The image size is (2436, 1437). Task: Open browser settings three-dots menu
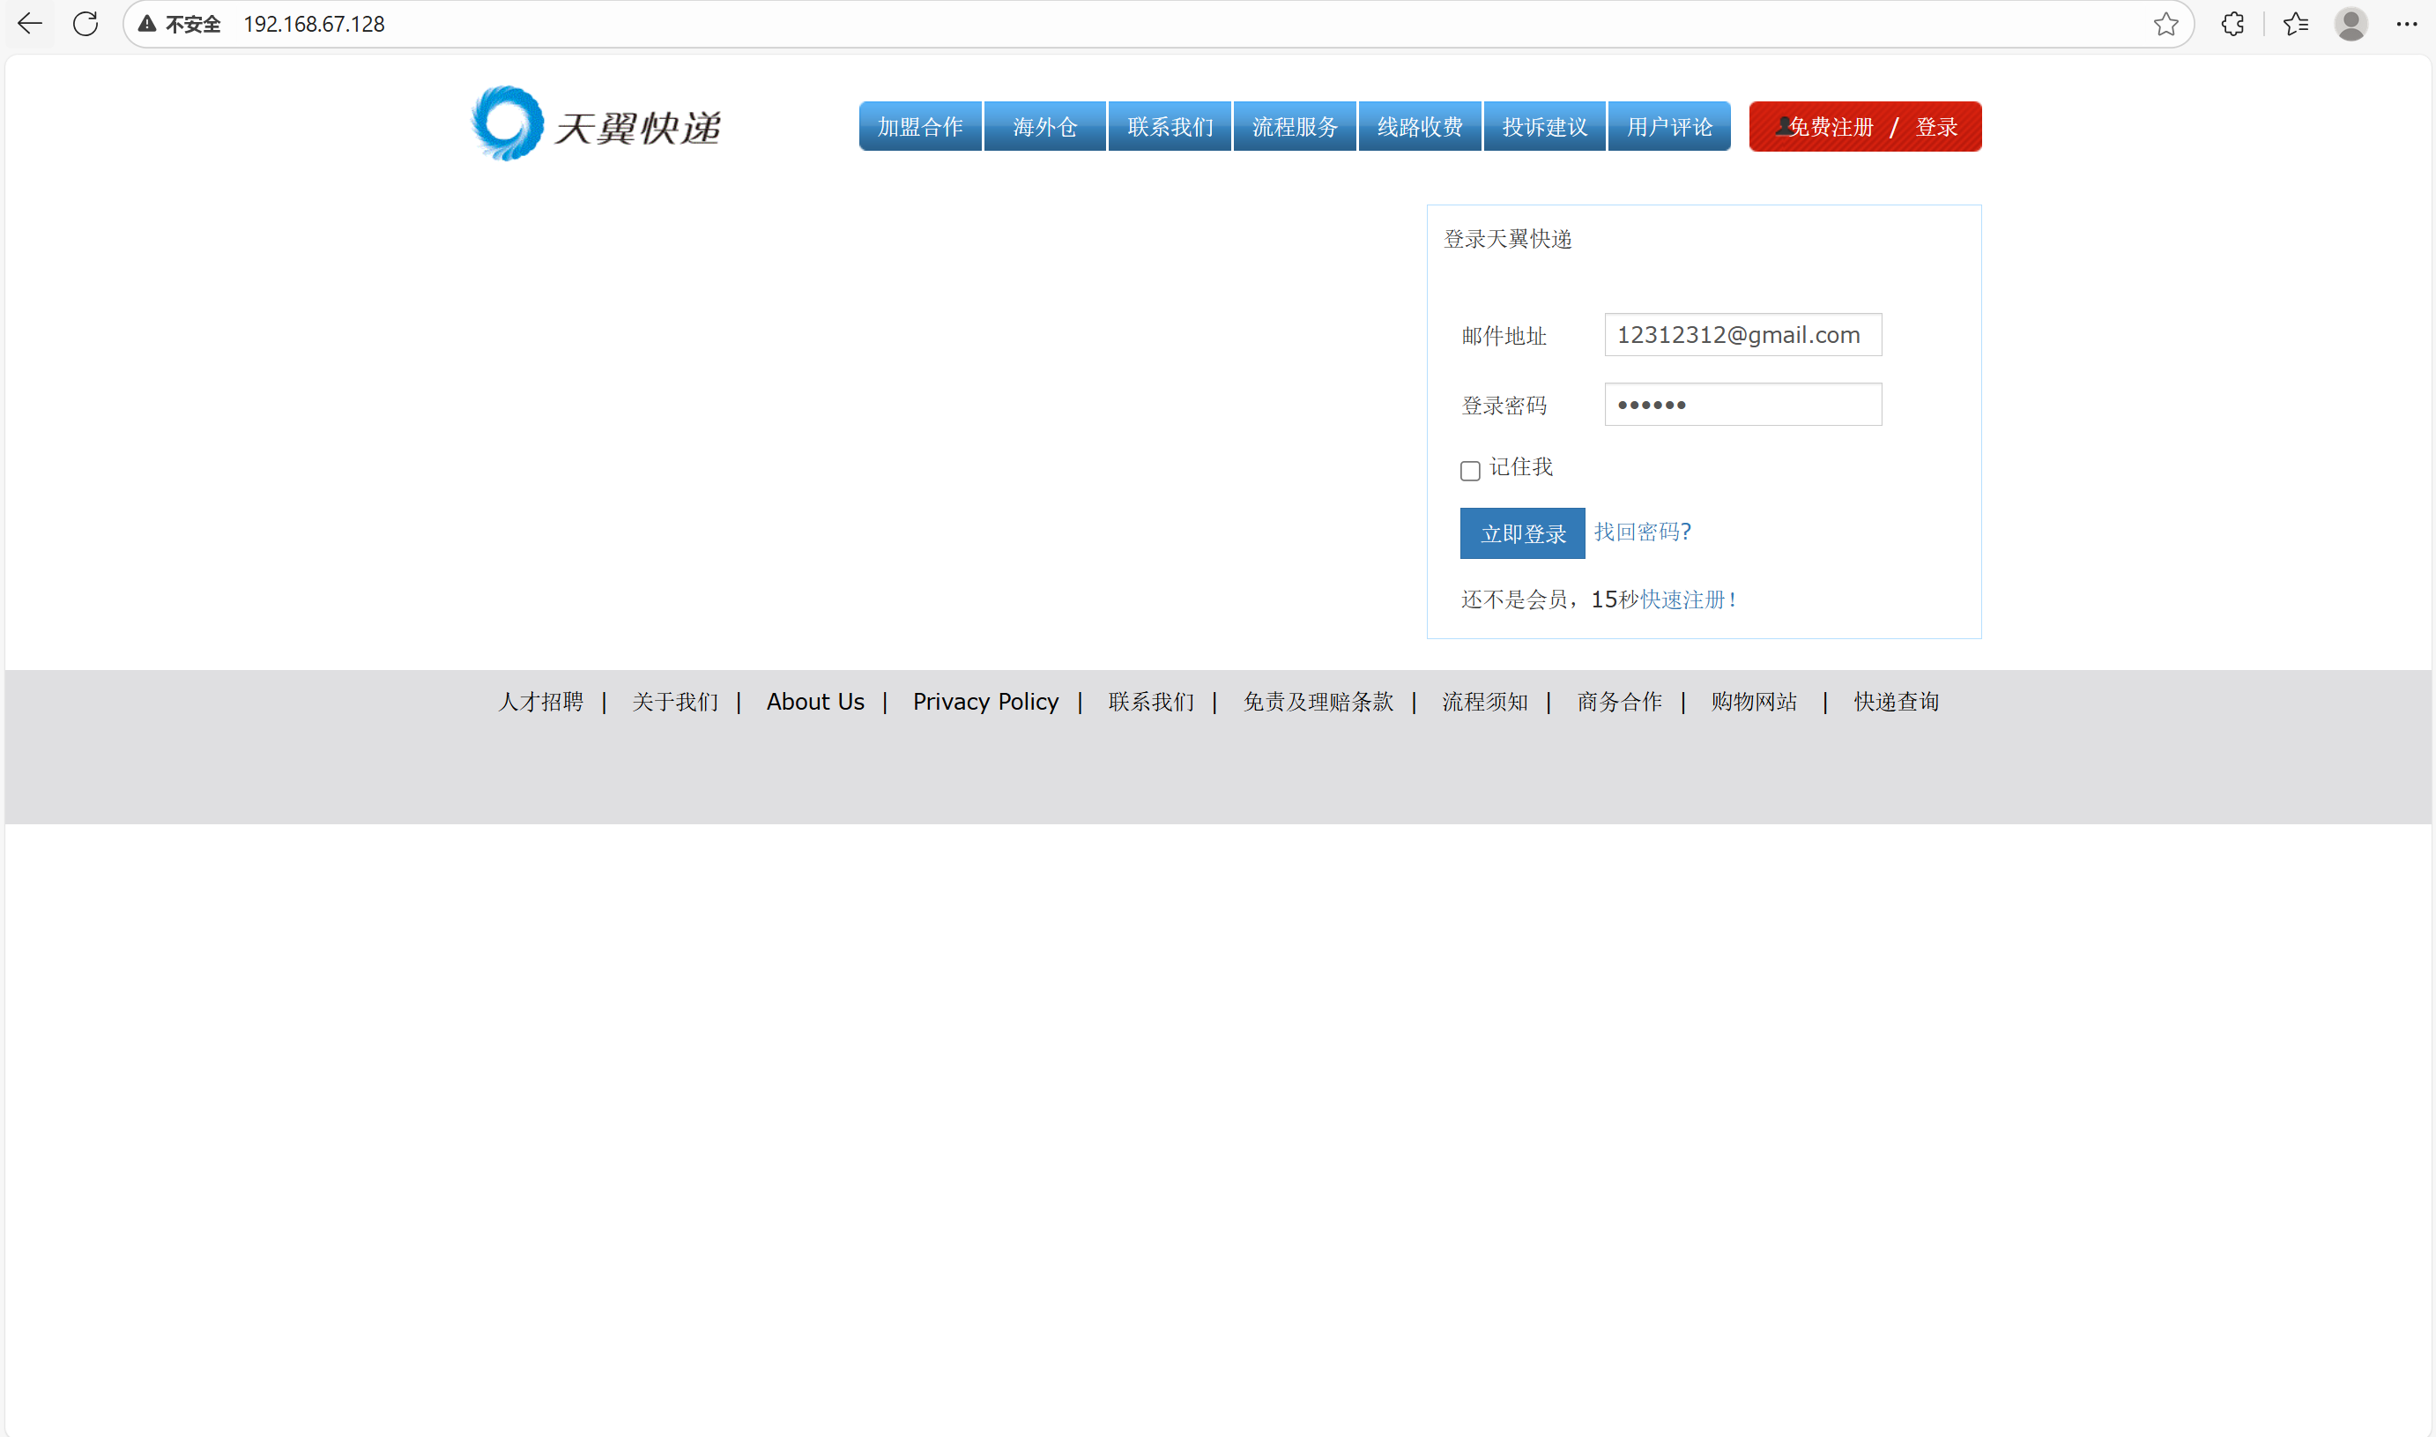pyautogui.click(x=2406, y=23)
